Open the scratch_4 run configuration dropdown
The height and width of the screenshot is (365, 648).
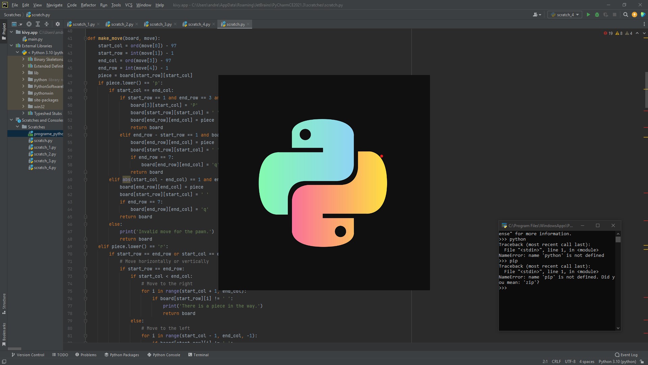click(565, 15)
